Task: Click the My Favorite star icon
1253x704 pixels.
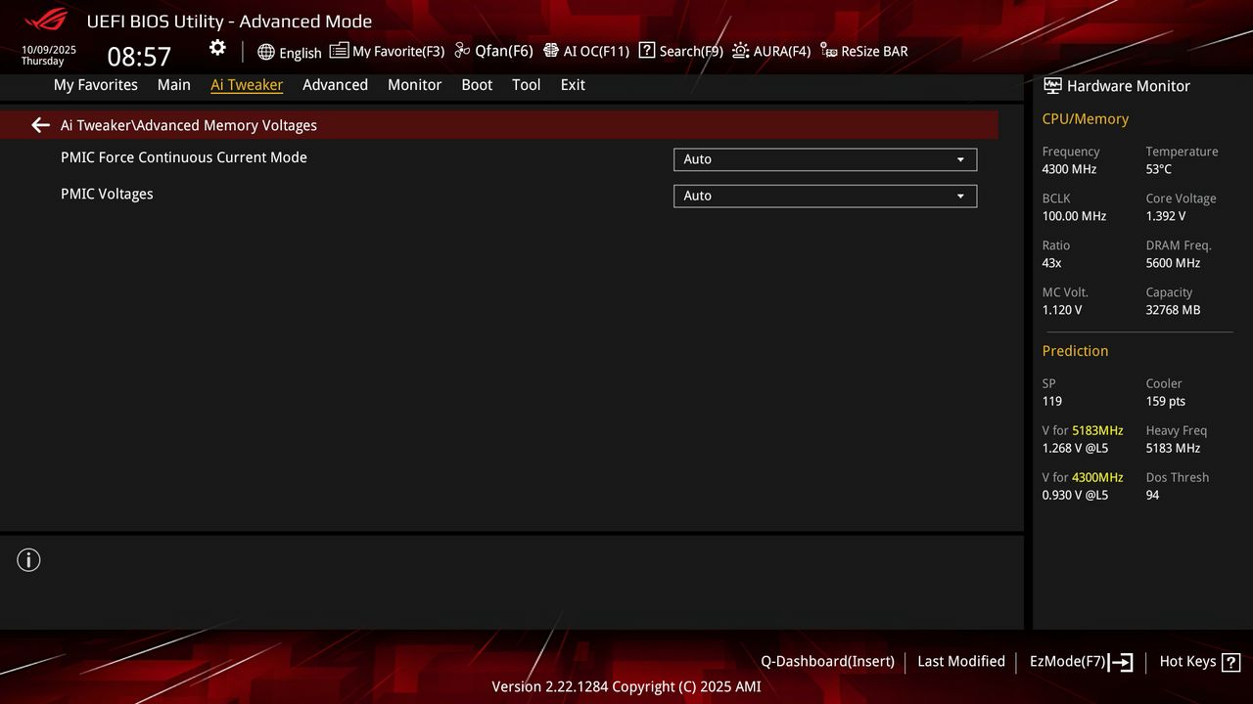Action: (339, 50)
